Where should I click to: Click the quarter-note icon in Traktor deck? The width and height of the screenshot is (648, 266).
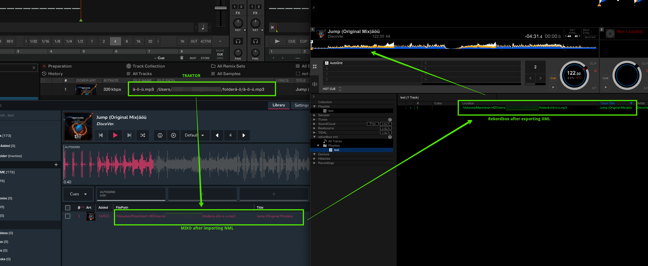[203, 27]
